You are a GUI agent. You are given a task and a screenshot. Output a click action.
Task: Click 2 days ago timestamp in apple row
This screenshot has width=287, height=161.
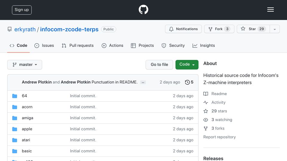(183, 129)
